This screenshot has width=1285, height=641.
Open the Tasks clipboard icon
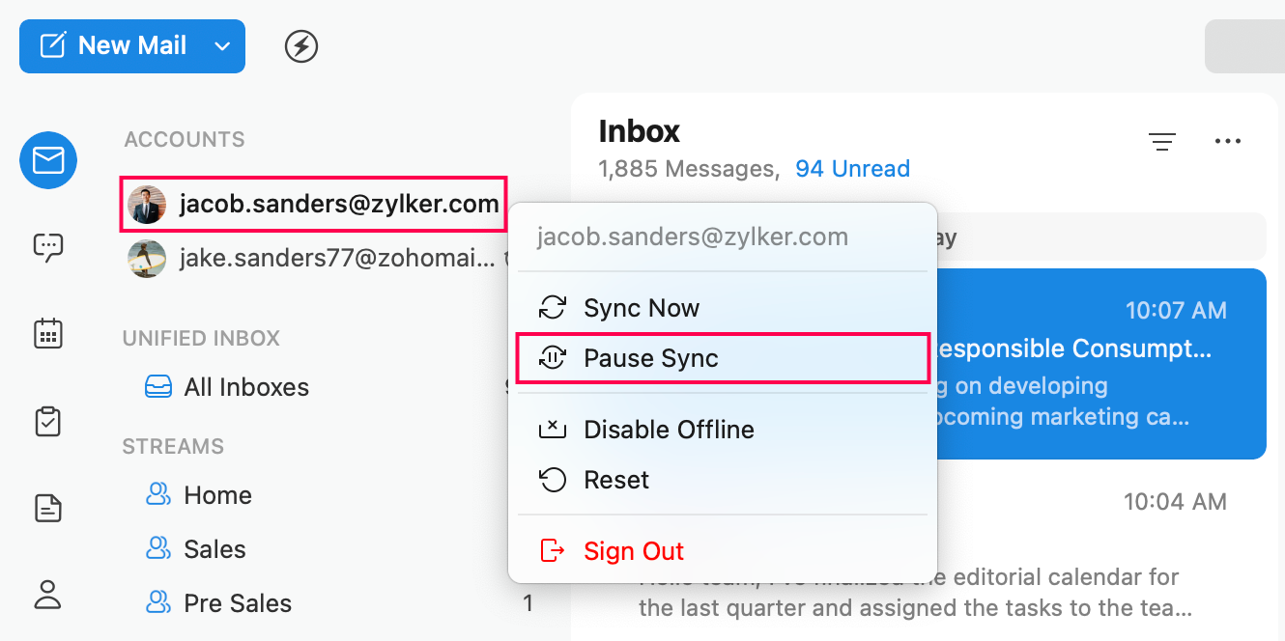point(48,421)
